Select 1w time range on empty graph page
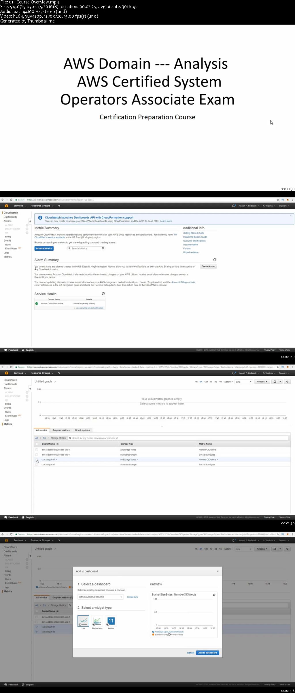 (220, 382)
